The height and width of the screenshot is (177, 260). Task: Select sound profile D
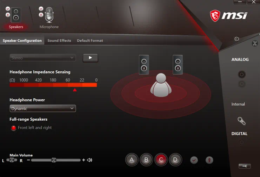coord(175,160)
